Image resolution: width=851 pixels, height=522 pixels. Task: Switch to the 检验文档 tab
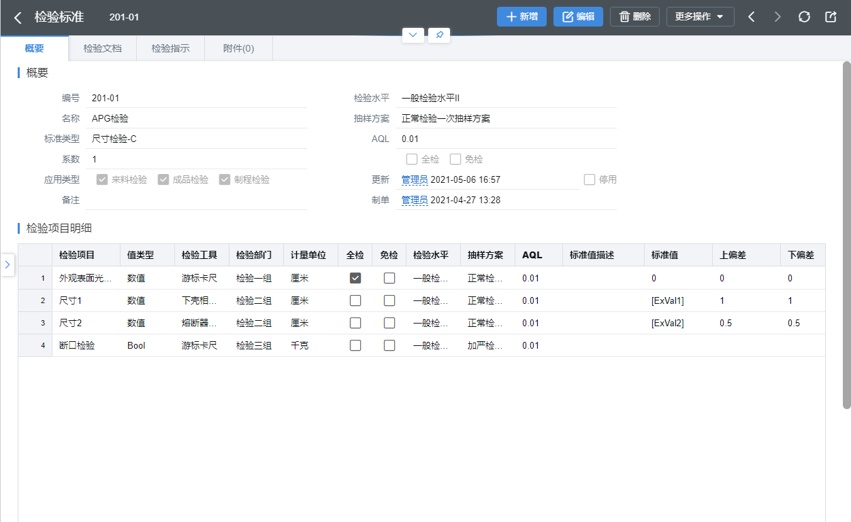point(103,48)
